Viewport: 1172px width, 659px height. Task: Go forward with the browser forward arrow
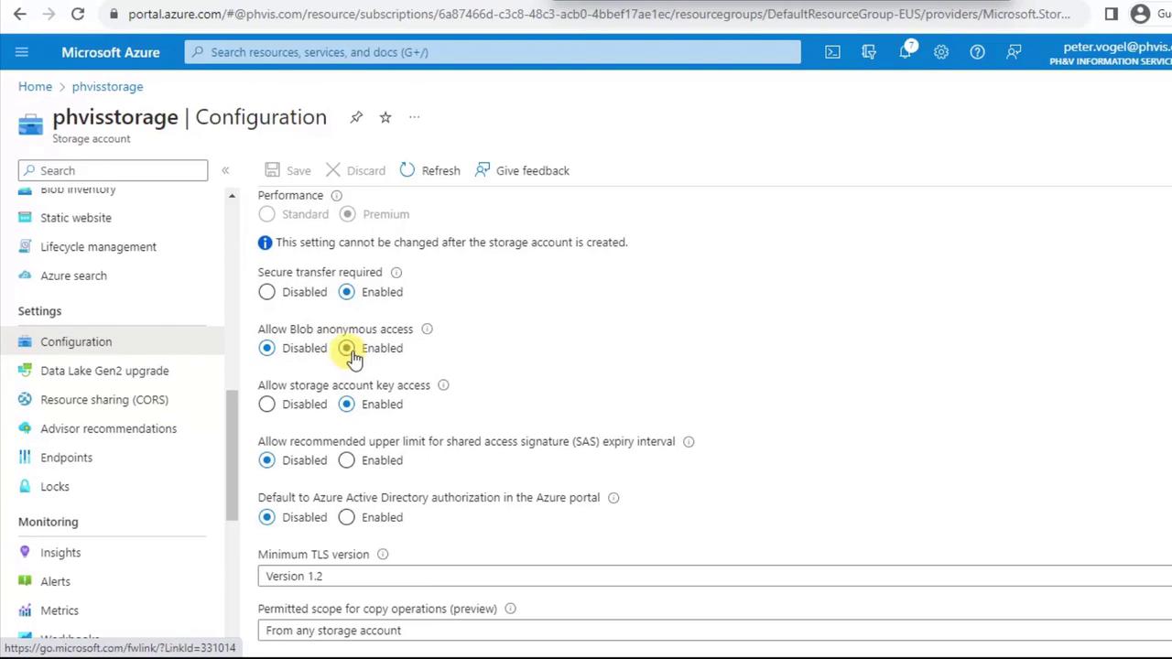click(x=49, y=14)
